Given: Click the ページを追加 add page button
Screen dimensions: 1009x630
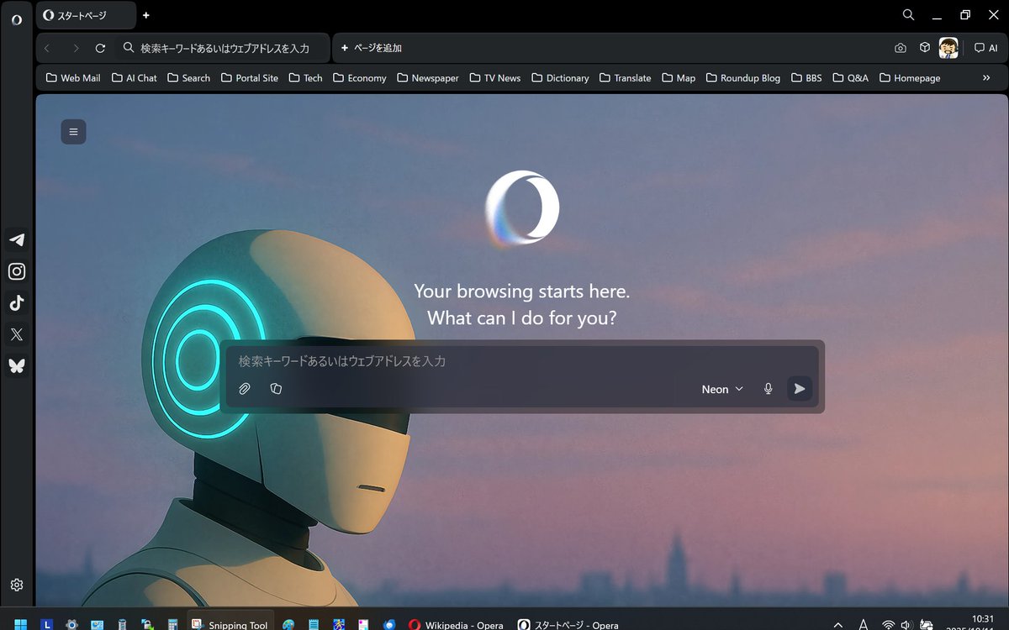Looking at the screenshot, I should (x=371, y=48).
